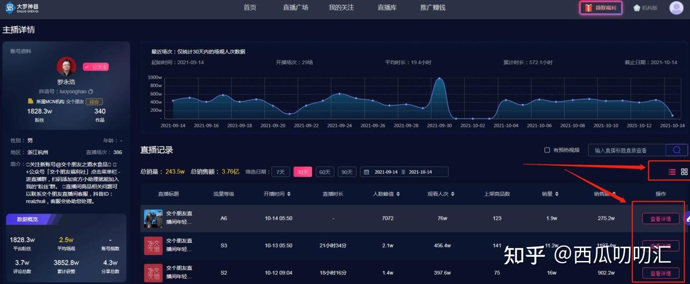Click the calendar icon in the date range field
Screen dimensions: 690x284
(367, 172)
